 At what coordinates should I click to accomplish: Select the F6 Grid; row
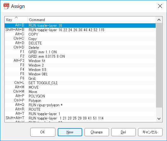click(x=80, y=79)
